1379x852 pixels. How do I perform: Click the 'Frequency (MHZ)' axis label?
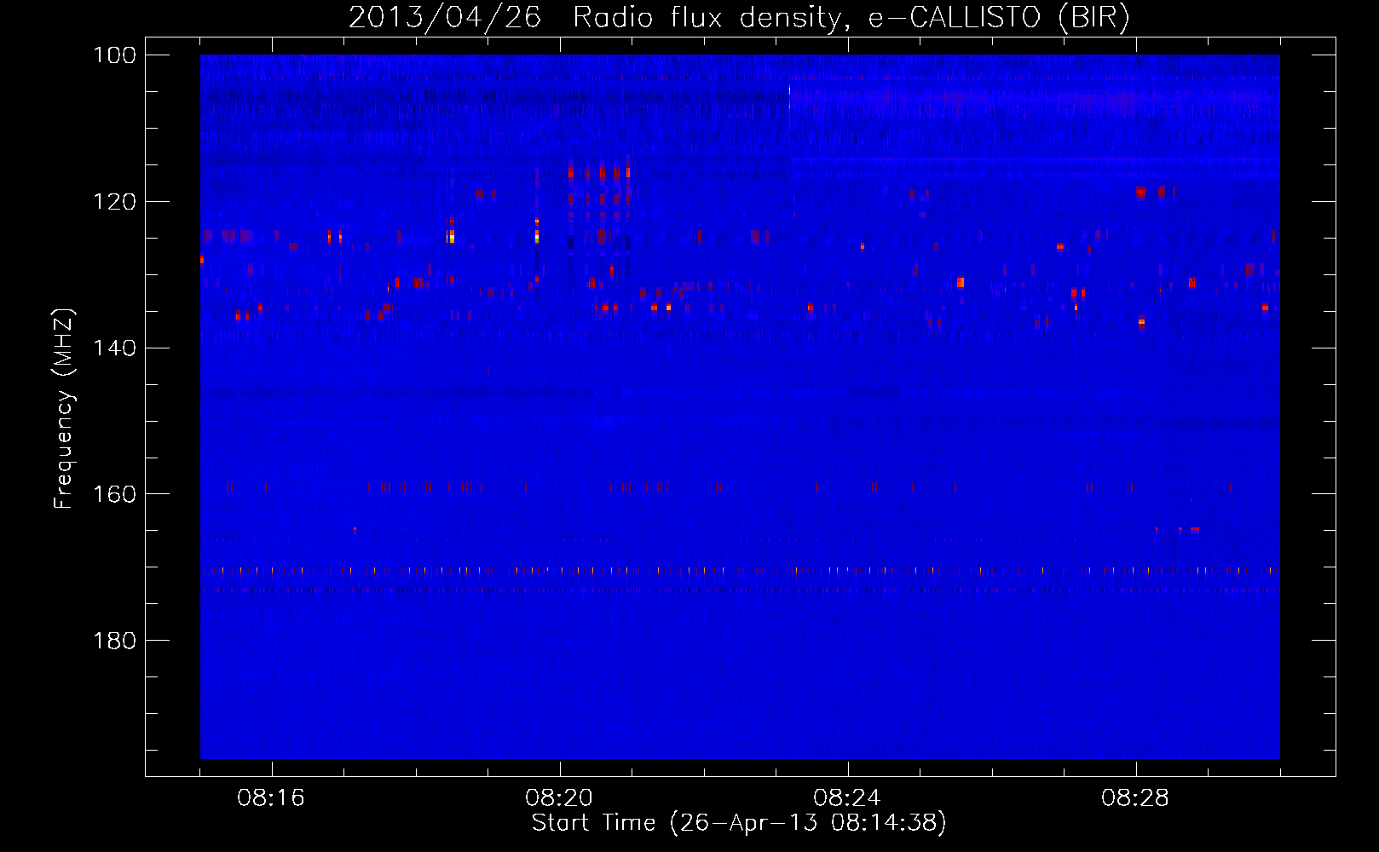64,408
